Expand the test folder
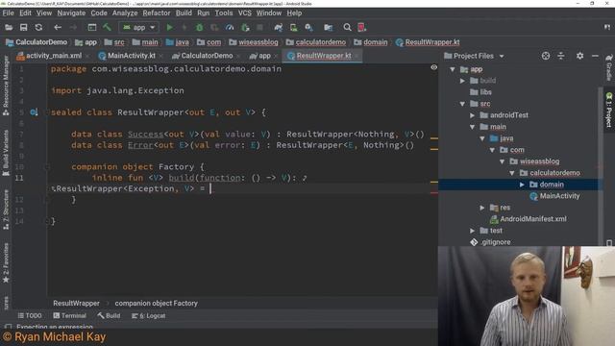Screen dimensions: 615x346 [x=472, y=231]
